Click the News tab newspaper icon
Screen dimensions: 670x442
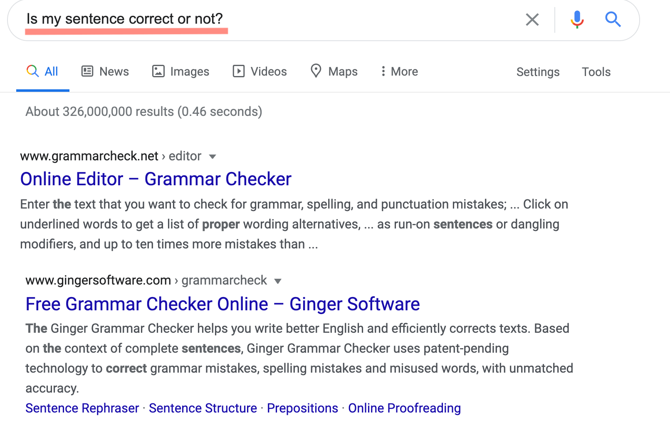87,71
